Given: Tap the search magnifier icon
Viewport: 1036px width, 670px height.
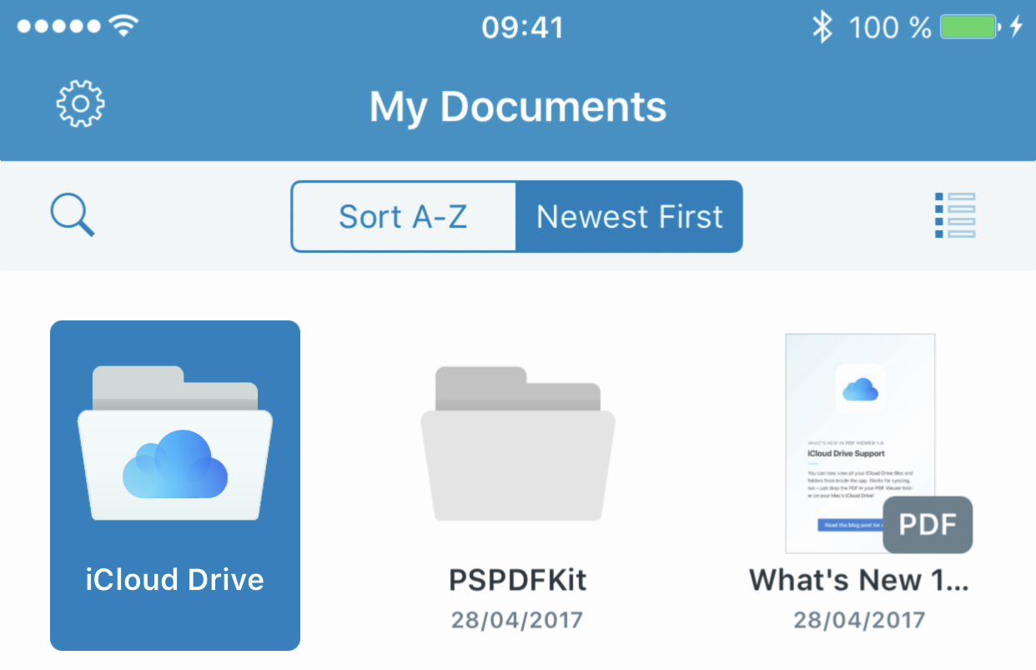Looking at the screenshot, I should click(x=73, y=215).
